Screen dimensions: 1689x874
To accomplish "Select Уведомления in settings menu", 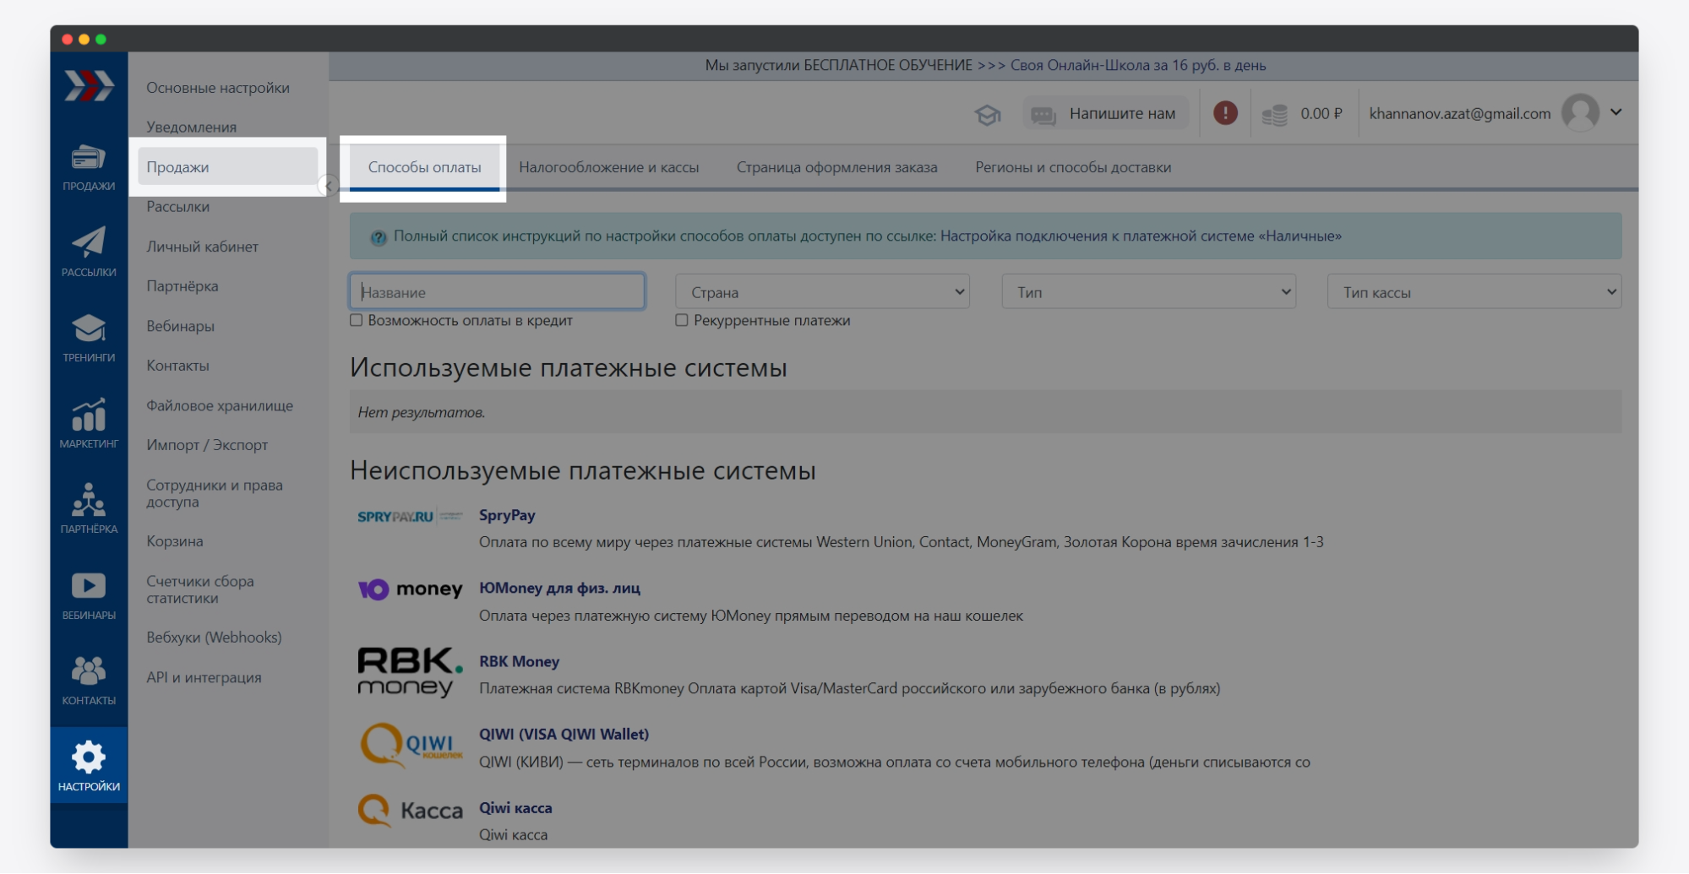I will (x=192, y=127).
